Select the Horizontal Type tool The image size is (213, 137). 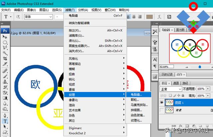(x=5, y=121)
